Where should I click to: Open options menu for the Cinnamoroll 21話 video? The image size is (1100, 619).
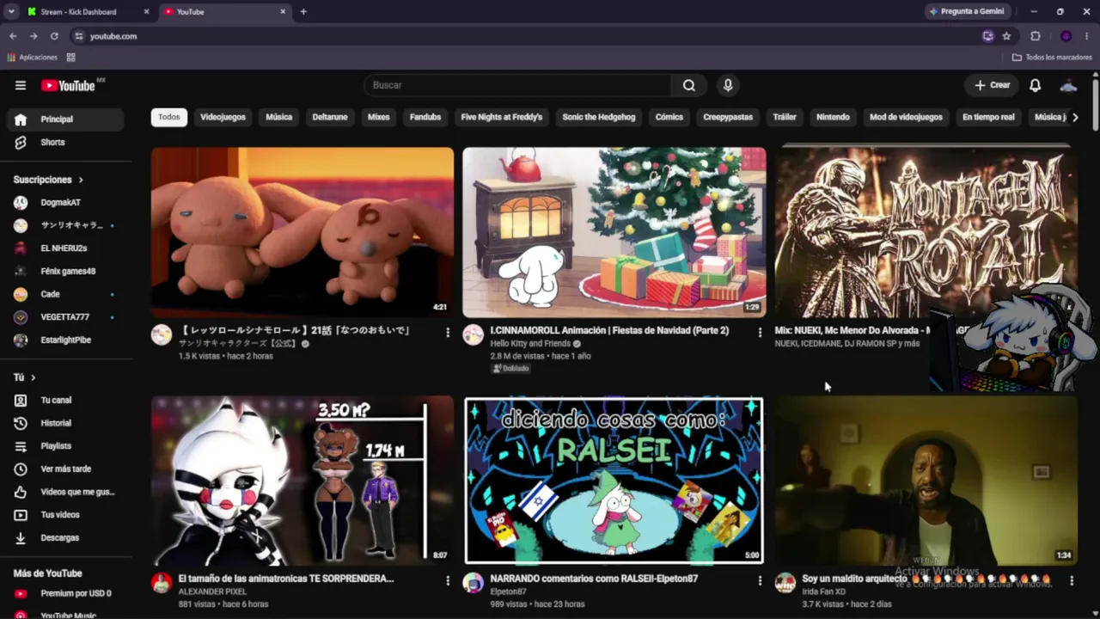click(x=448, y=332)
